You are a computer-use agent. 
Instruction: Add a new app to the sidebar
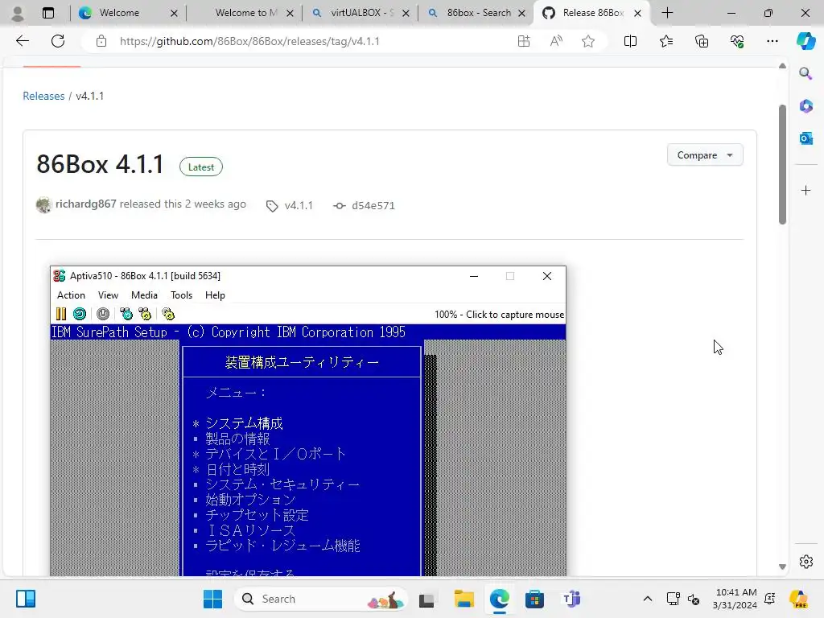[x=805, y=190]
